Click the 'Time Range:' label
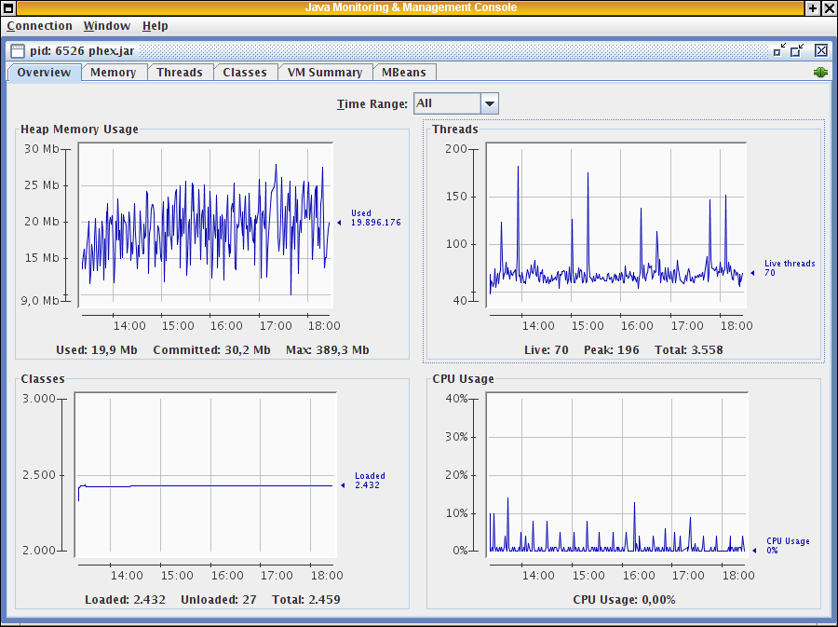This screenshot has width=838, height=627. click(372, 103)
